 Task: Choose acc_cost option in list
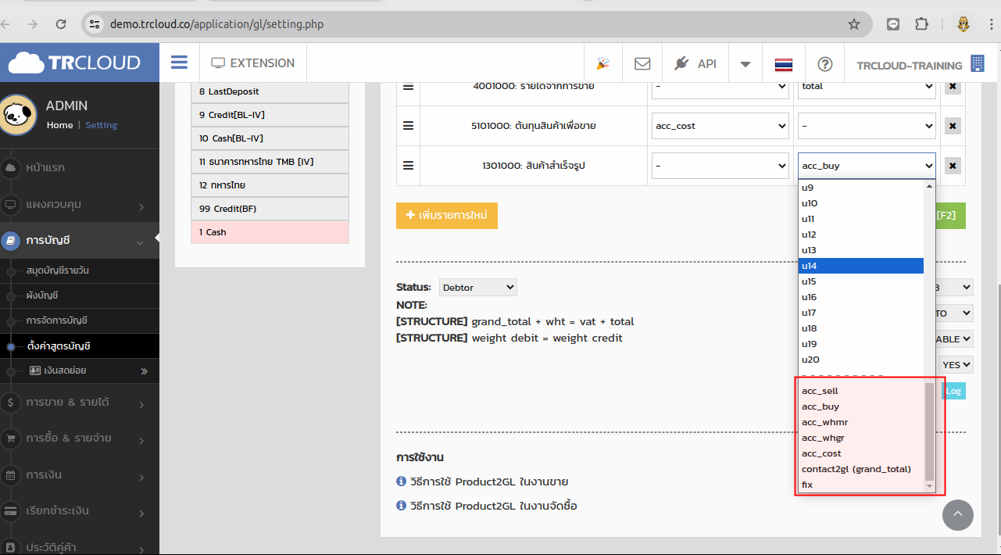(861, 453)
